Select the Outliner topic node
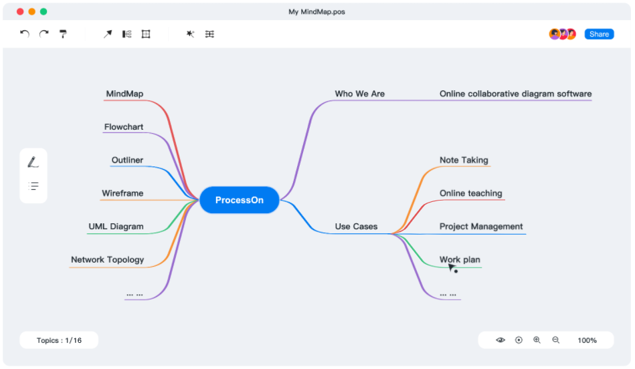Viewport: 635px width, 369px height. point(127,160)
